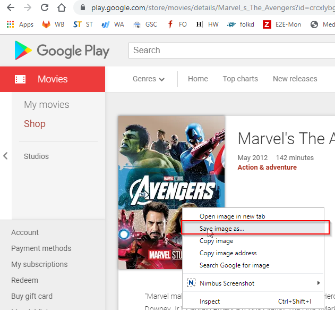This screenshot has height=310, width=335.
Task: Collapse sidebar with left chevron
Action: pyautogui.click(x=5, y=156)
